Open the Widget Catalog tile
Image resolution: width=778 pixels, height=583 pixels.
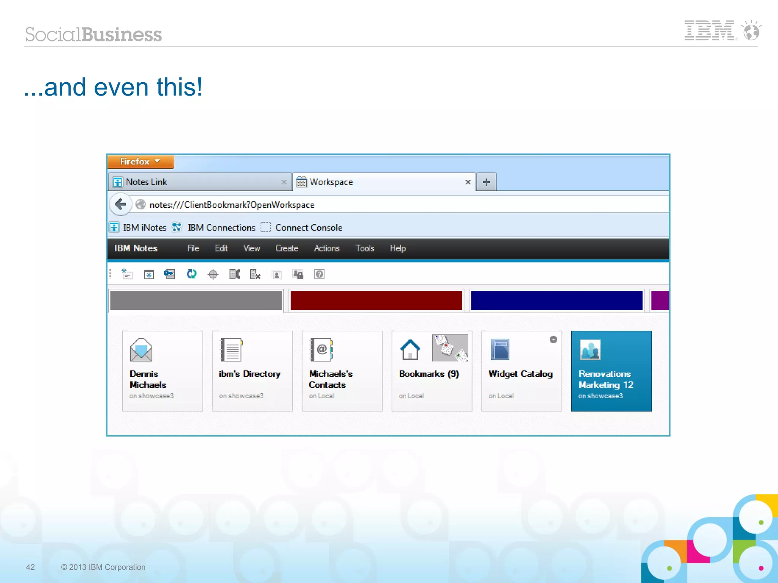point(522,371)
